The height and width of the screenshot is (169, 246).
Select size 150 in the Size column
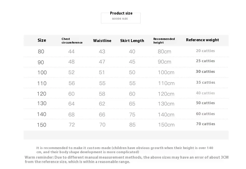click(x=42, y=125)
